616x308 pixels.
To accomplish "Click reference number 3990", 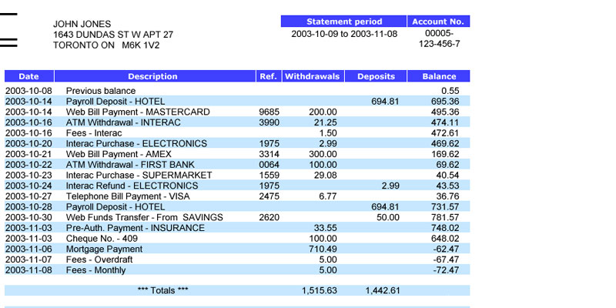I will coord(269,122).
